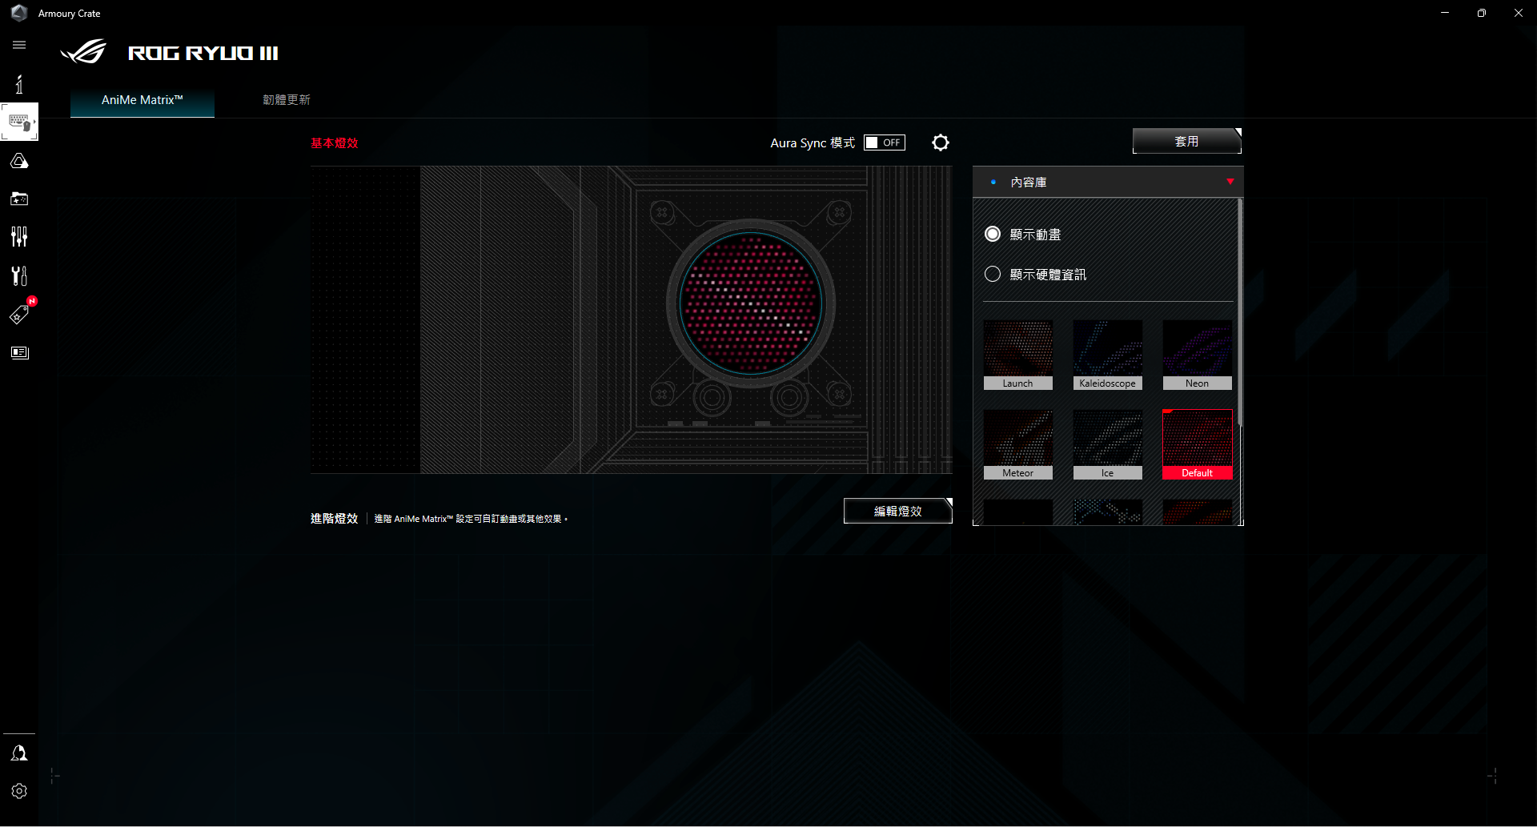Open Scenario Profiles sliders icon

[x=19, y=236]
